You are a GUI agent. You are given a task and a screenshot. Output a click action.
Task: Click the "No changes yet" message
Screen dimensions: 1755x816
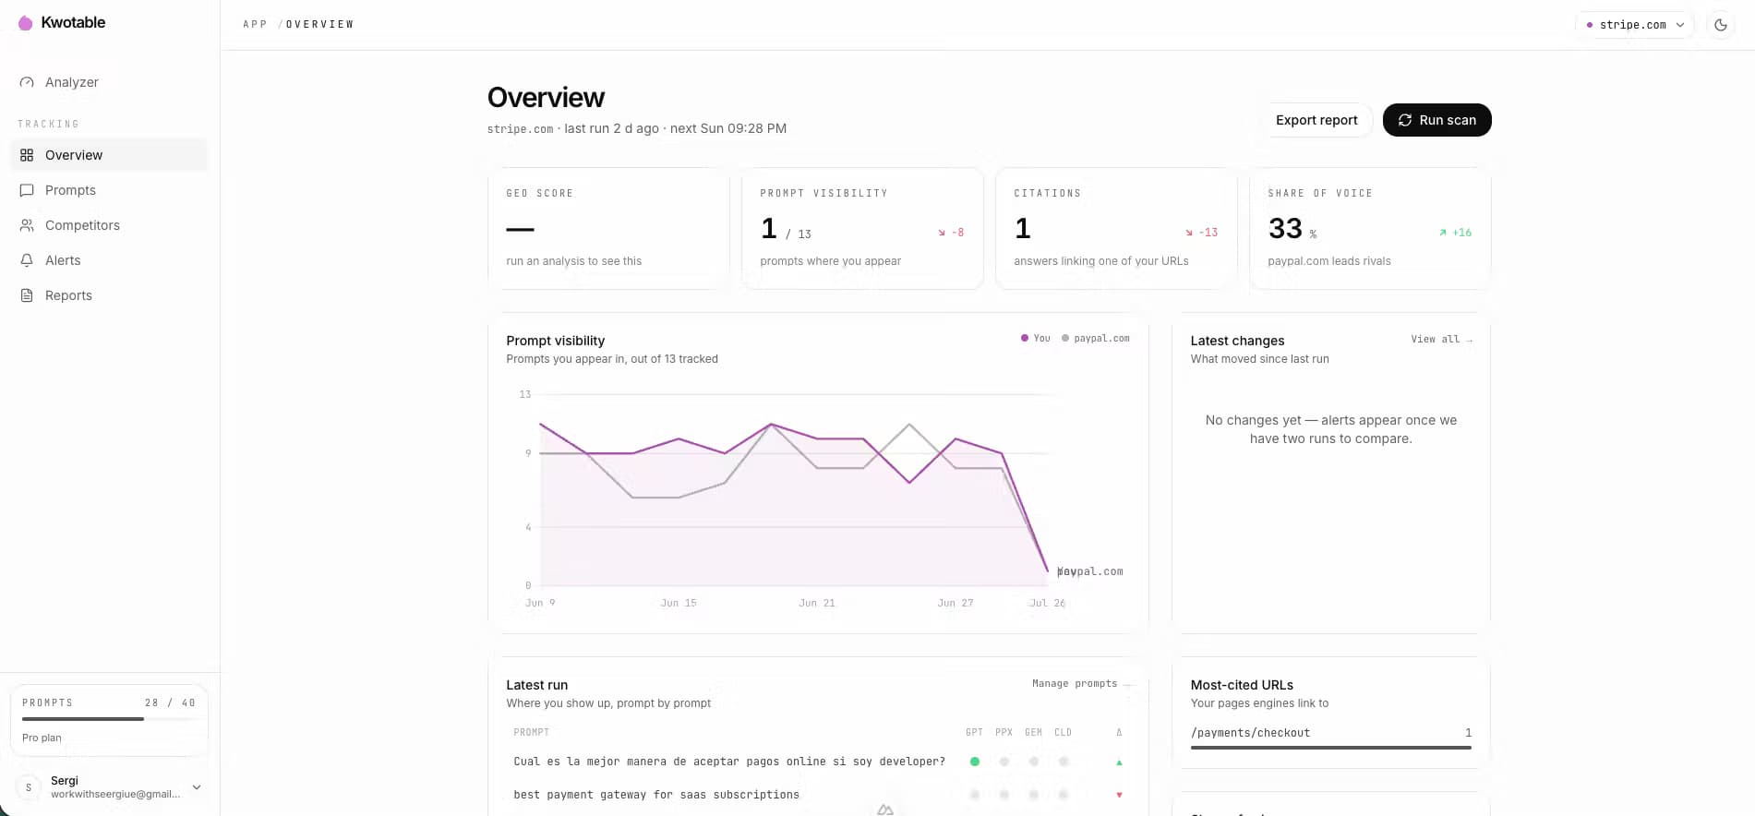[x=1331, y=429]
